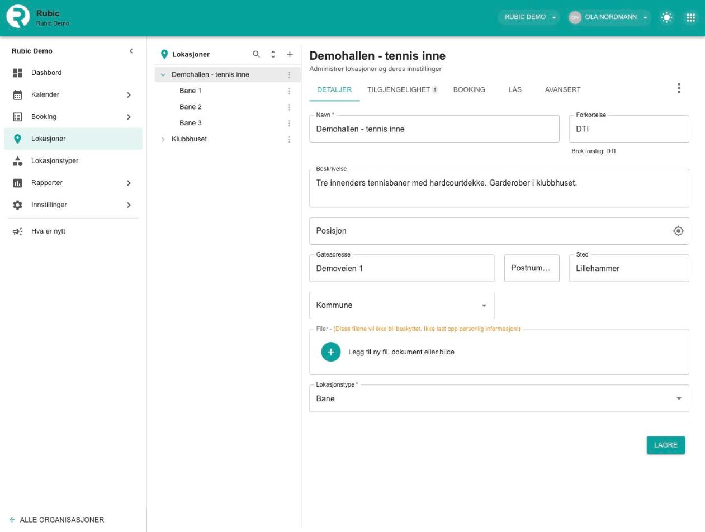Collapse the Rubic Demo sidebar

point(131,51)
